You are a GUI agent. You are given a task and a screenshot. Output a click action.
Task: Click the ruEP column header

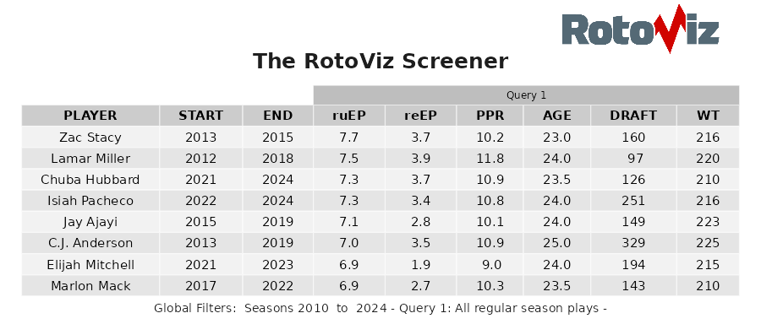coord(349,116)
